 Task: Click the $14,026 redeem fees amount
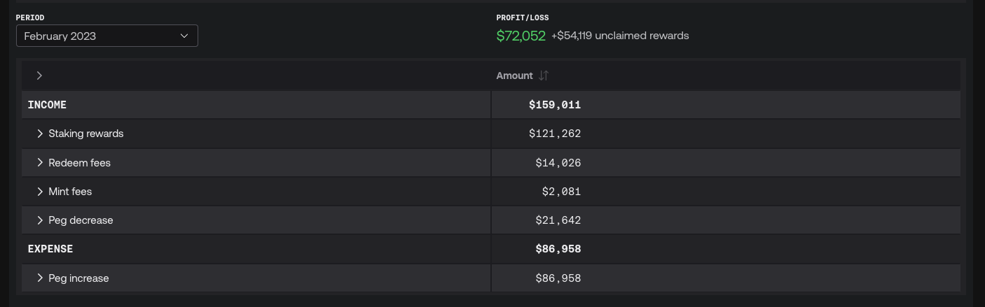click(558, 163)
